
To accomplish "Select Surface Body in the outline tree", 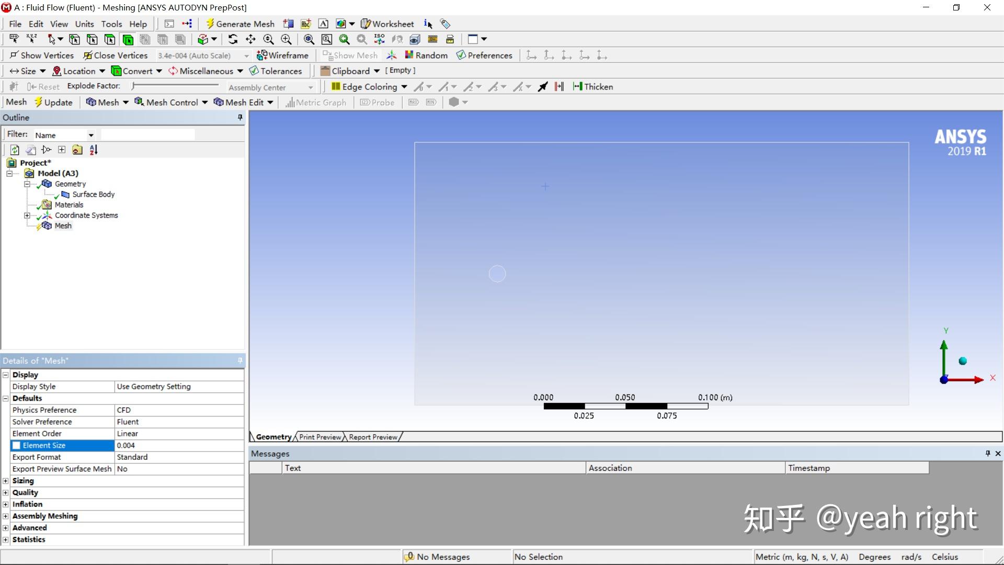I will pos(93,195).
